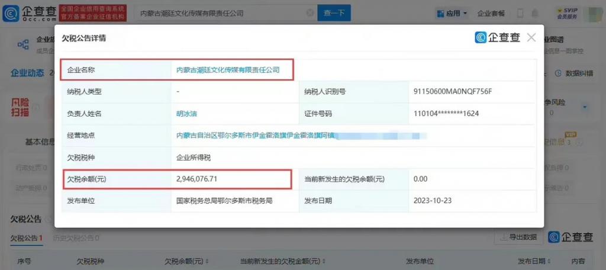Close the tax arrears detail dialog
The height and width of the screenshot is (270, 606).
click(531, 38)
